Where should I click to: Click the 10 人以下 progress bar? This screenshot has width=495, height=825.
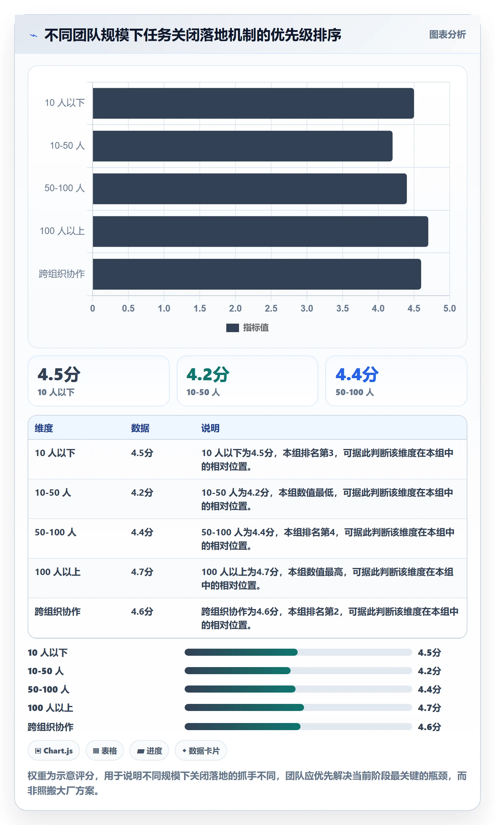click(298, 652)
